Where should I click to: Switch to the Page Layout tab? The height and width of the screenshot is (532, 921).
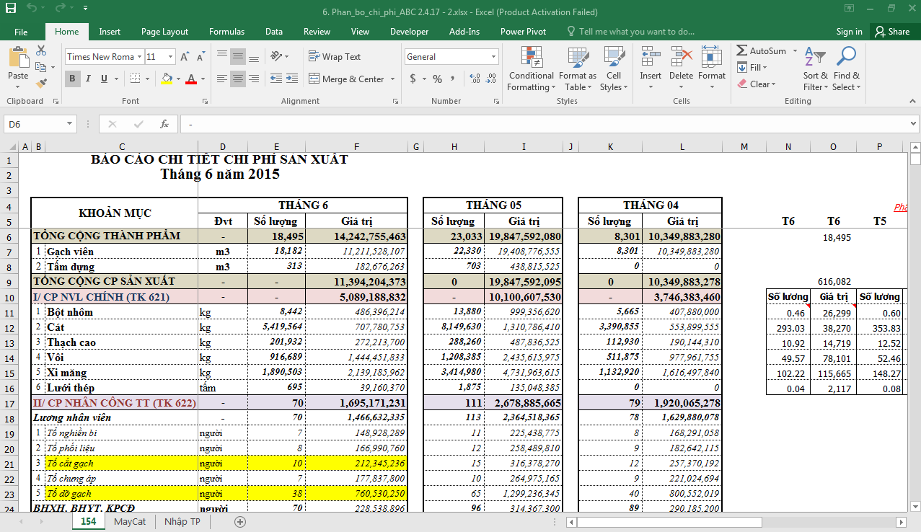click(164, 32)
